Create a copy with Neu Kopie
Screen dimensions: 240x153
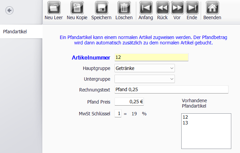pos(77,8)
